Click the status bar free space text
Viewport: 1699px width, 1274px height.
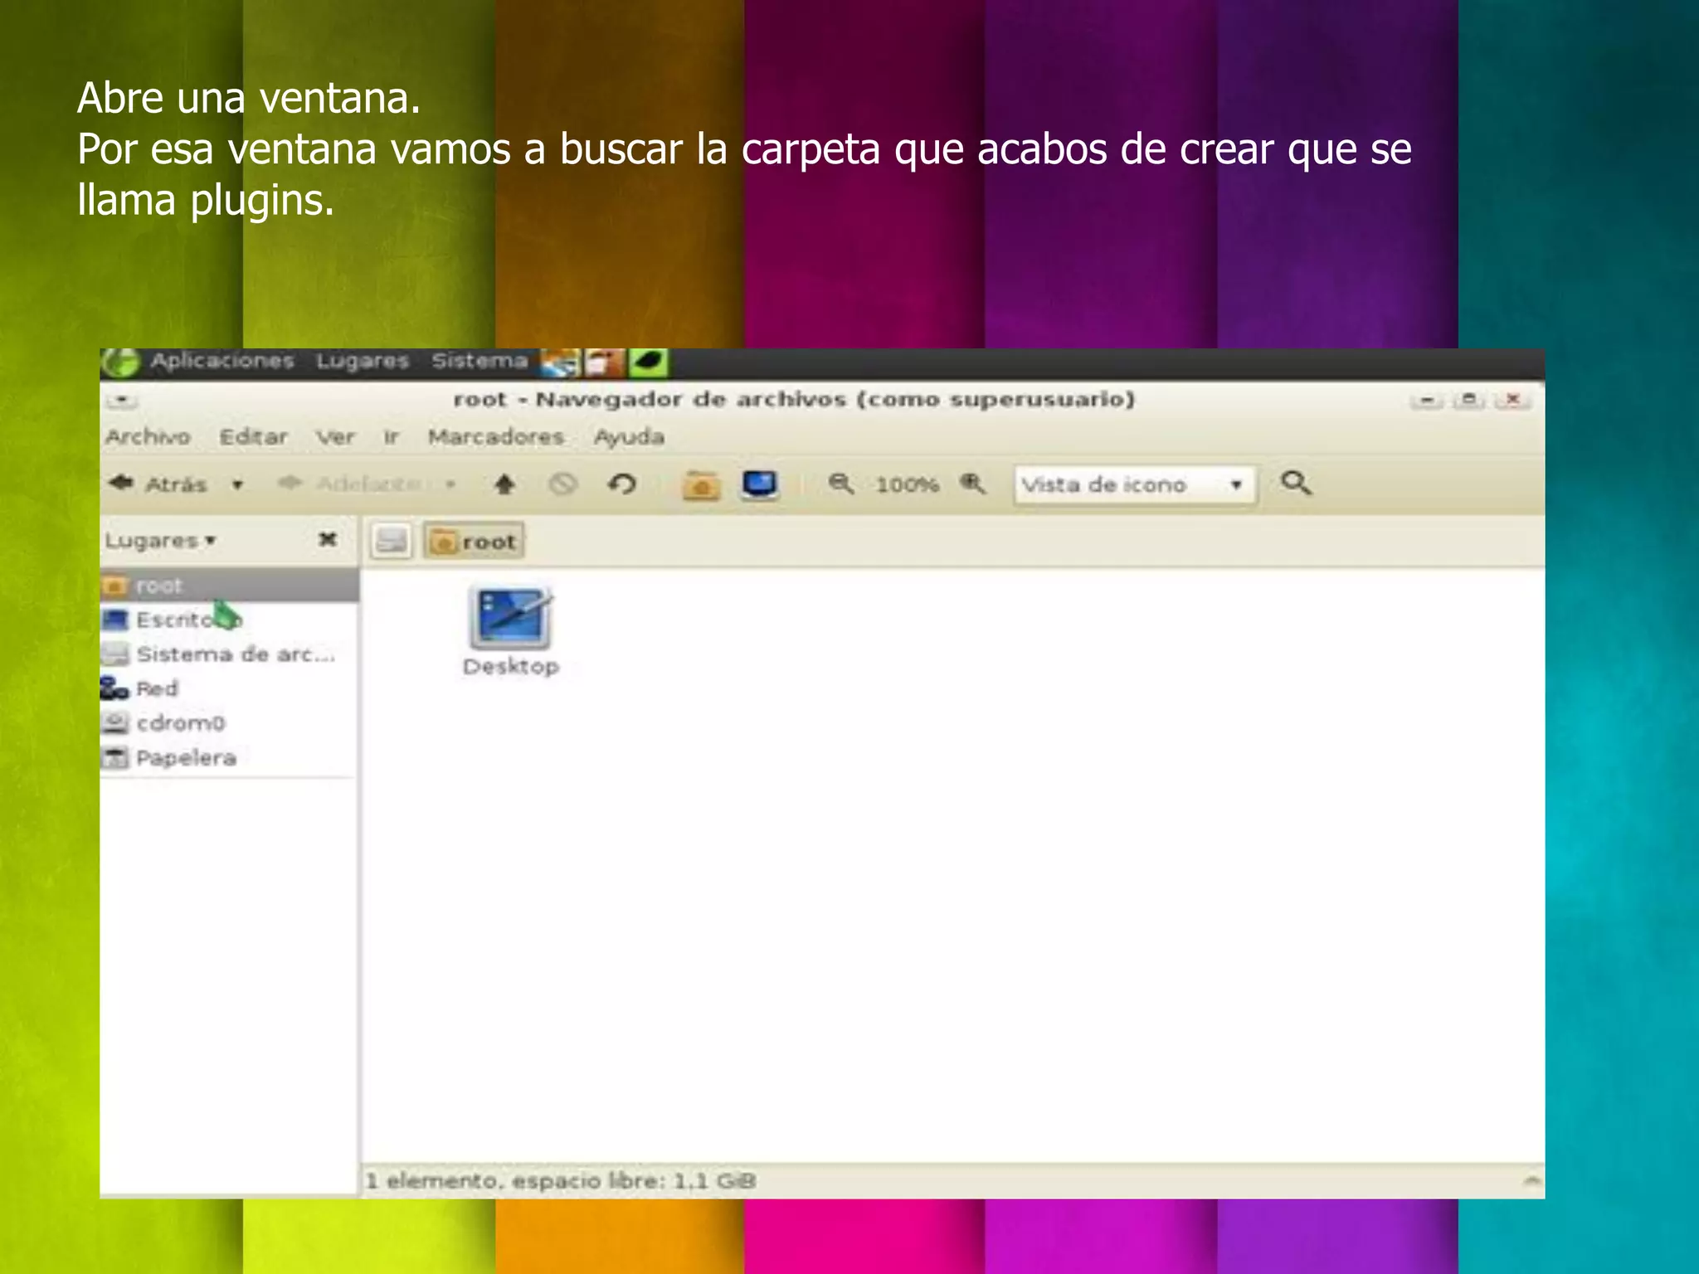pyautogui.click(x=561, y=1180)
